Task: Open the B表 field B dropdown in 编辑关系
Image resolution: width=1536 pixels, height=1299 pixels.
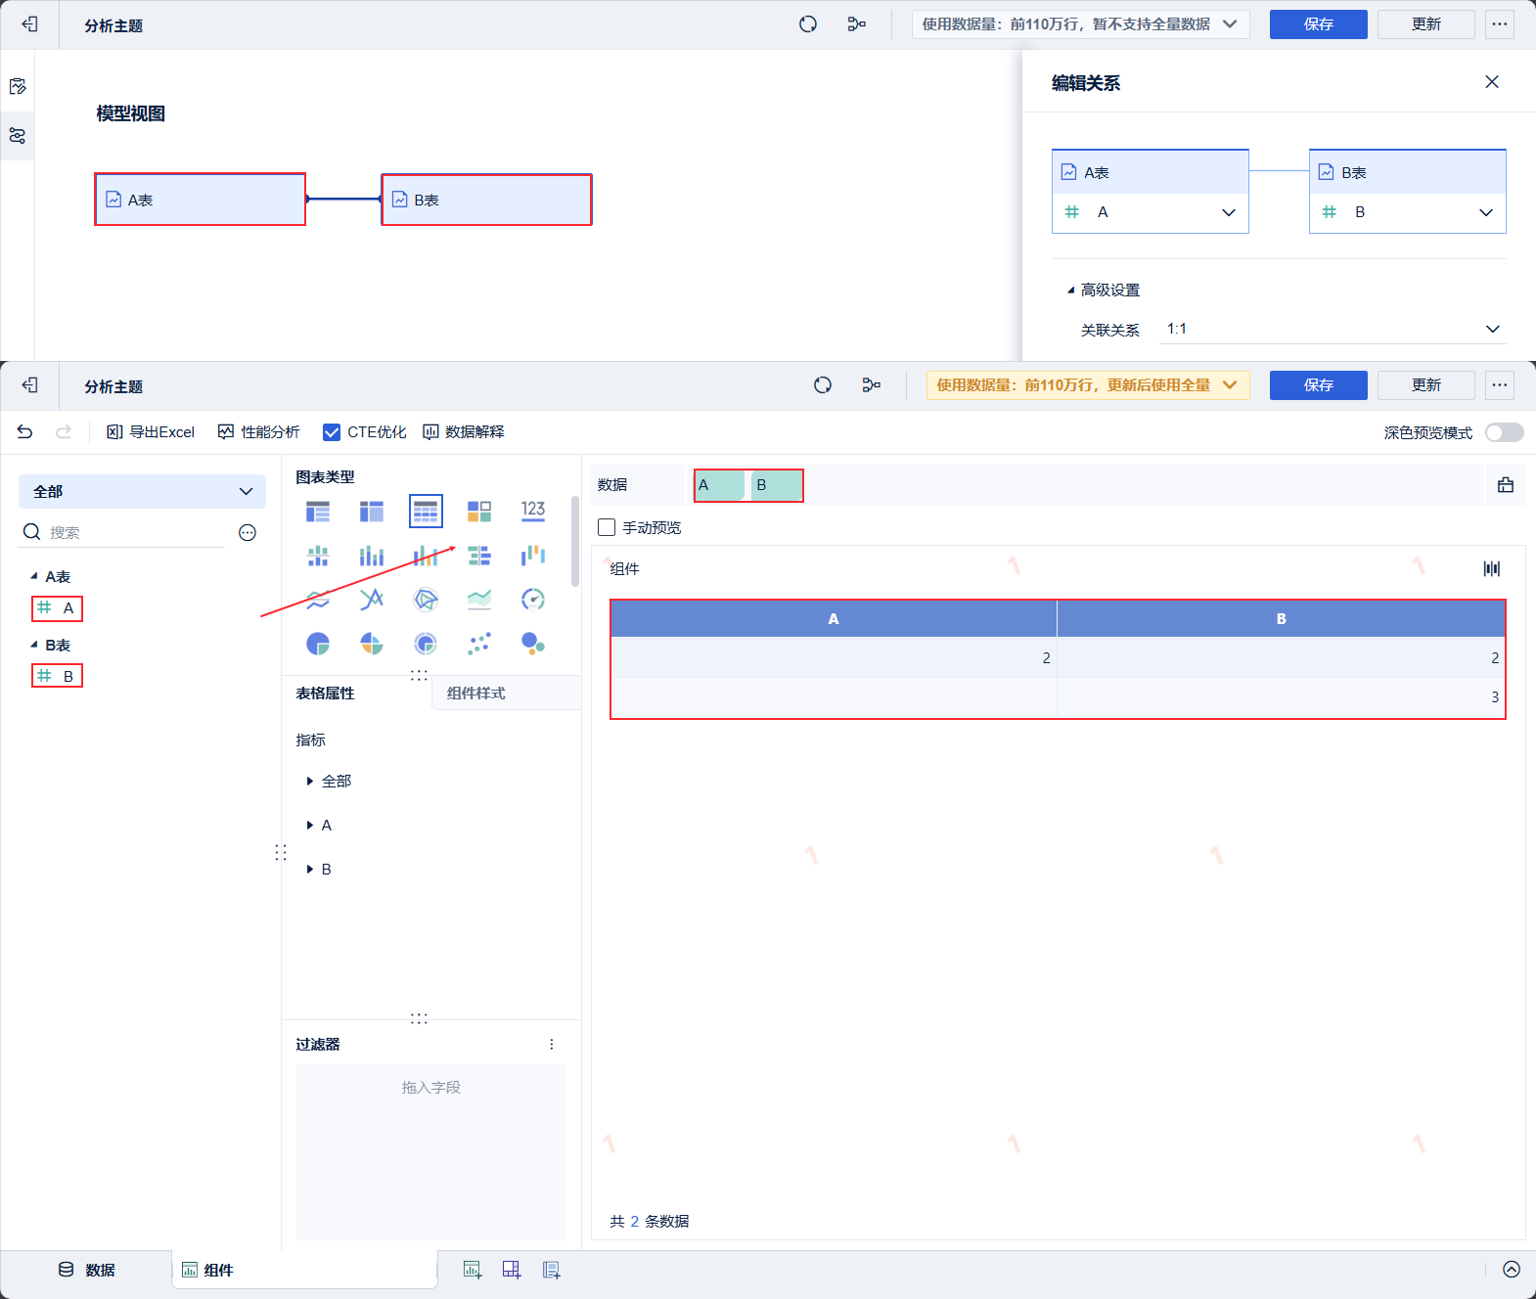Action: [x=1408, y=212]
